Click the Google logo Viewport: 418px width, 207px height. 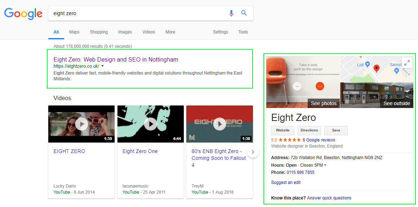pyautogui.click(x=23, y=13)
